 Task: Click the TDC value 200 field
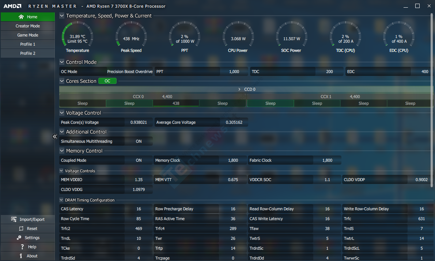(x=329, y=72)
